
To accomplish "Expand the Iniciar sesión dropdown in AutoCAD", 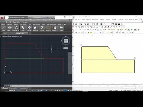I will click(x=43, y=18).
